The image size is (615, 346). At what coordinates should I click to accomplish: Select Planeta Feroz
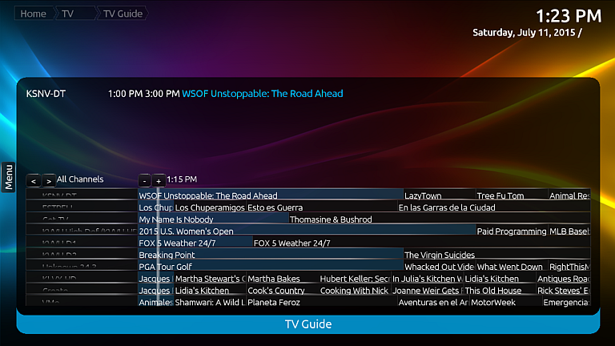(x=322, y=302)
